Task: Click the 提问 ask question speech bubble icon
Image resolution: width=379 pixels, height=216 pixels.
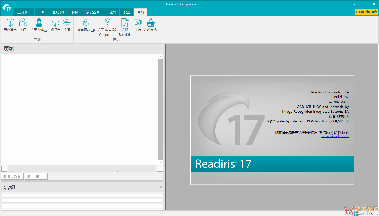Action: 67,25
